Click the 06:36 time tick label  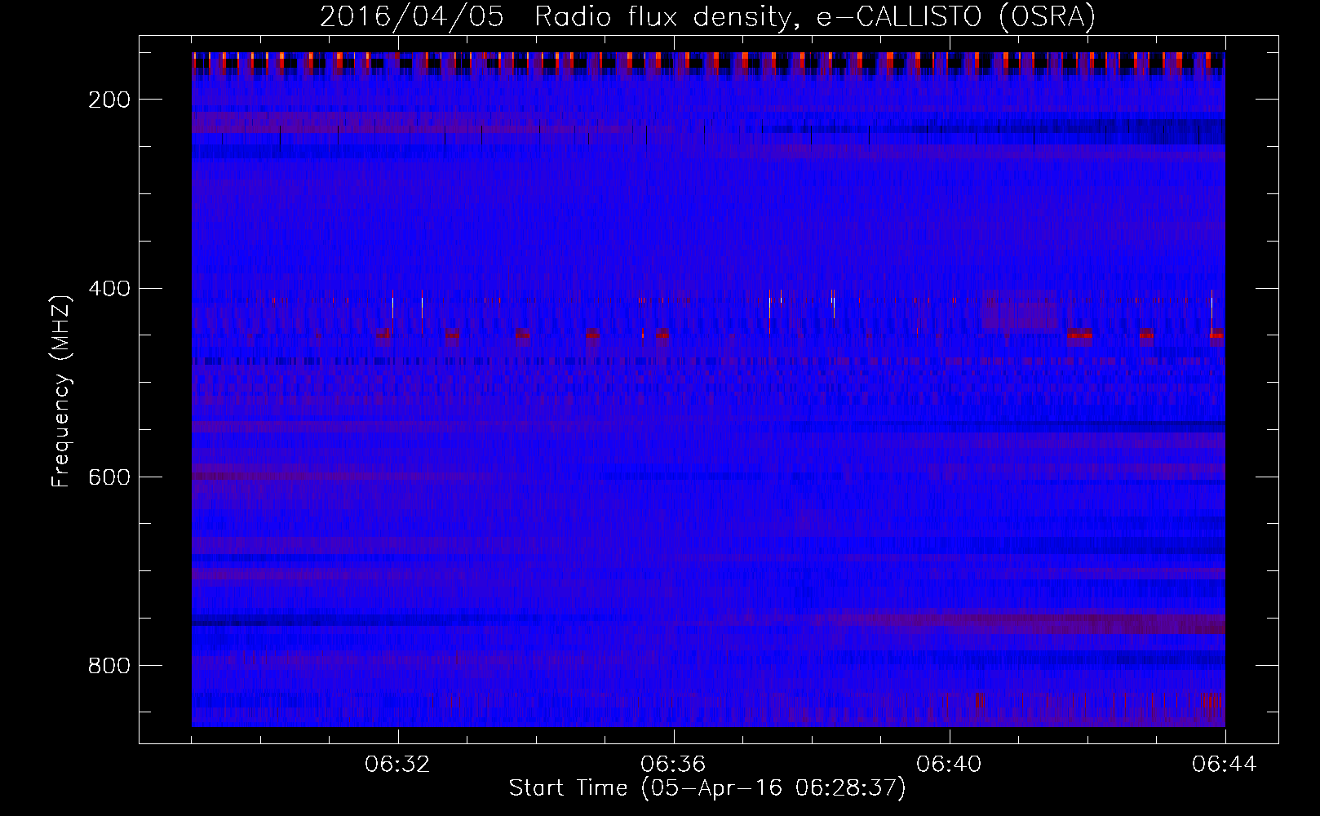click(673, 765)
